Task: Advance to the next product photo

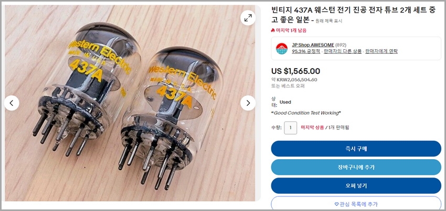Action: tap(248, 103)
